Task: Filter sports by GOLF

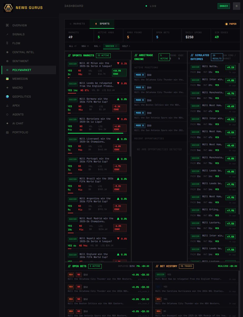Action: [x=126, y=46]
